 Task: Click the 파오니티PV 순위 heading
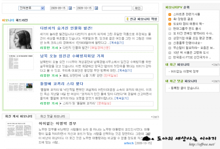click(177, 7)
